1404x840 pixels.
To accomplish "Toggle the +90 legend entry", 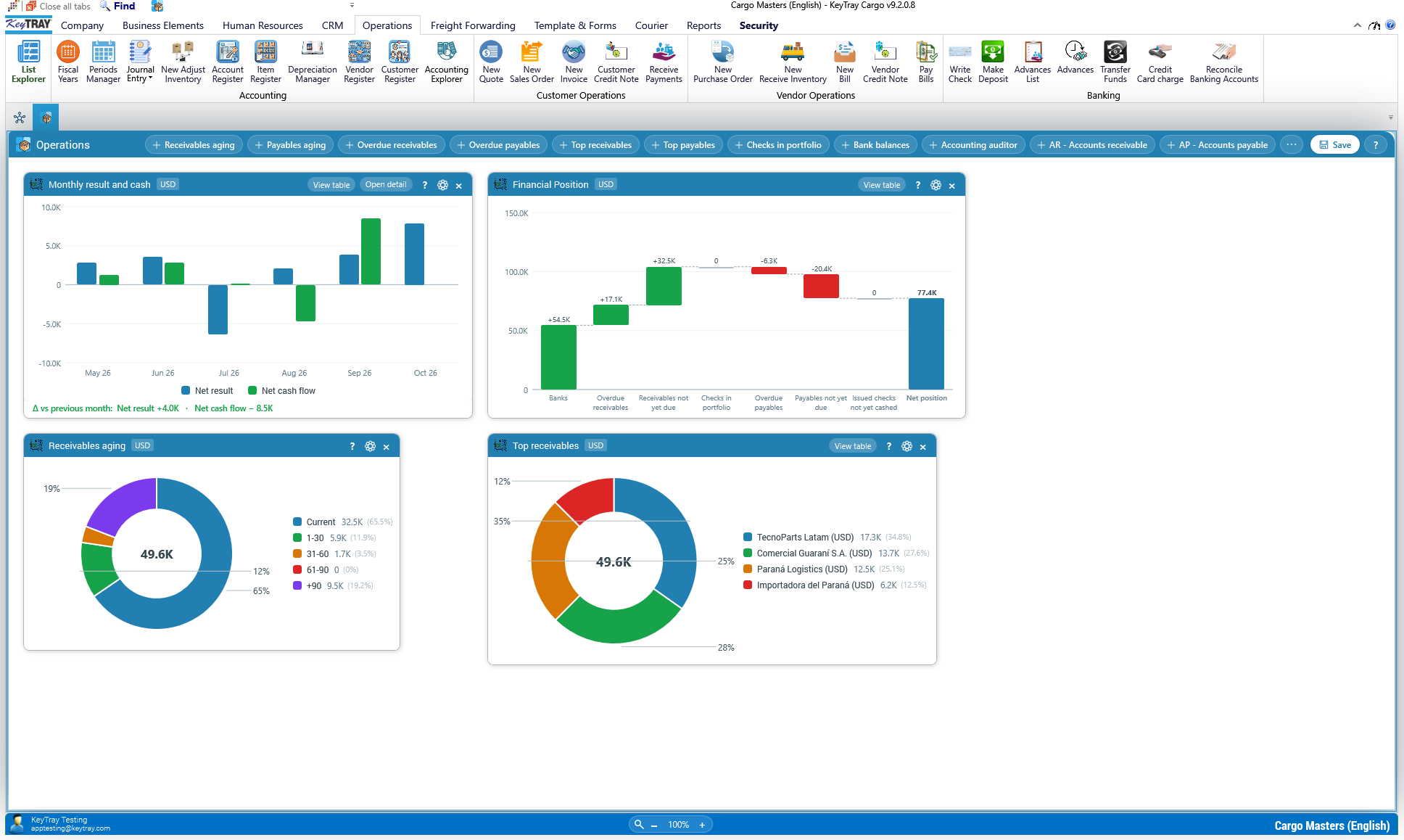I will pyautogui.click(x=333, y=585).
